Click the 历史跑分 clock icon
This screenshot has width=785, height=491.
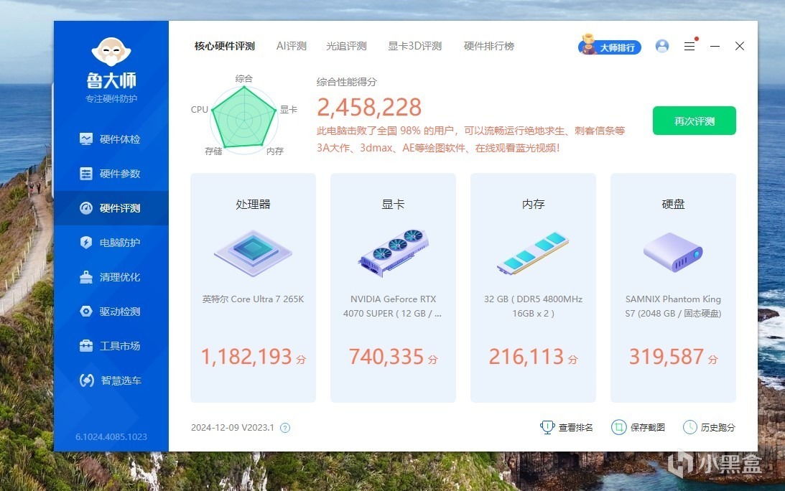tap(690, 427)
